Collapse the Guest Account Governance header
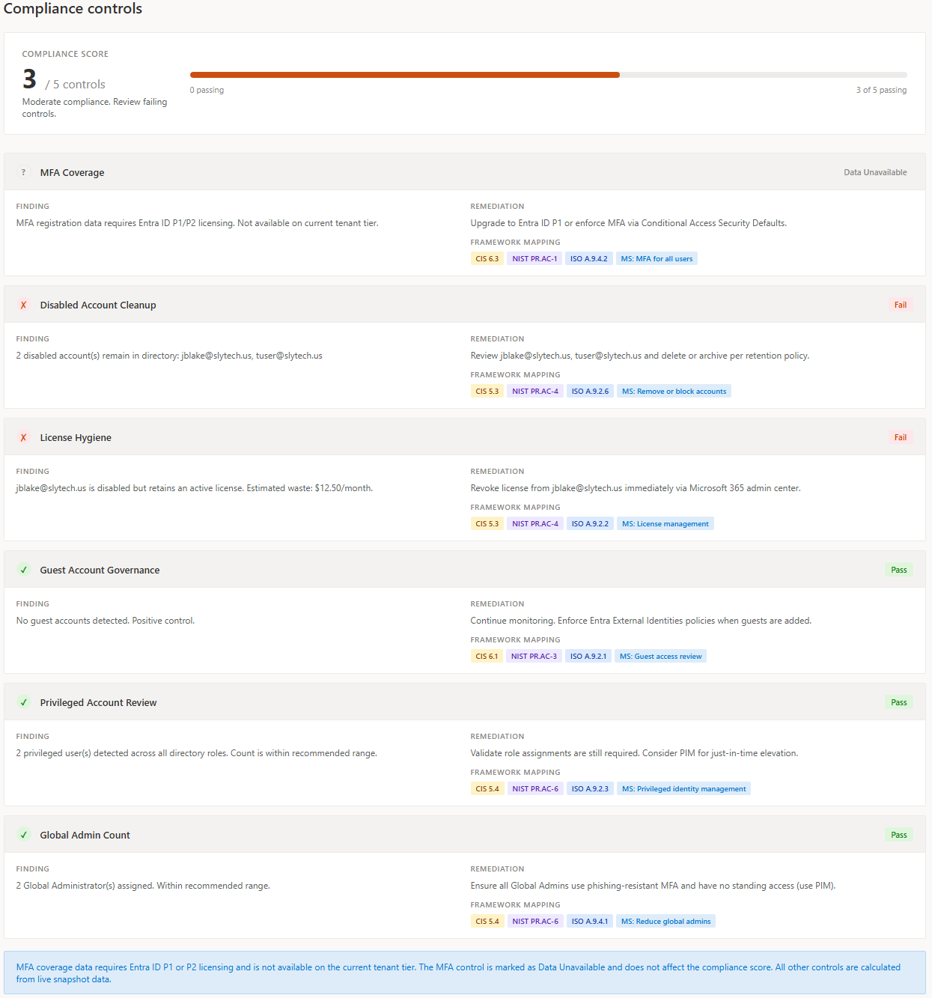Image resolution: width=932 pixels, height=998 pixels. pos(465,570)
